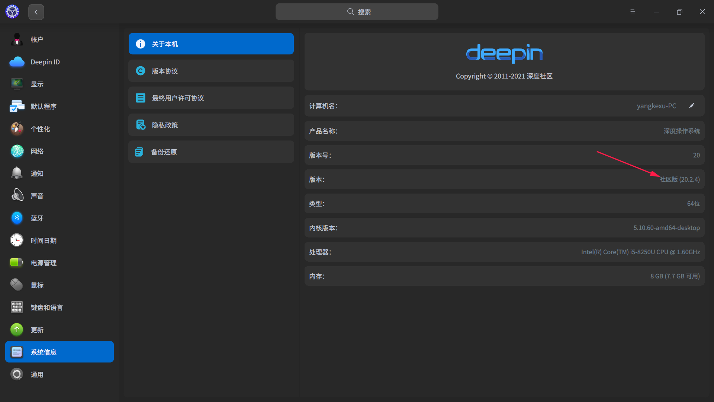Open 鼠标 settings in the sidebar
This screenshot has height=402, width=714.
37,285
